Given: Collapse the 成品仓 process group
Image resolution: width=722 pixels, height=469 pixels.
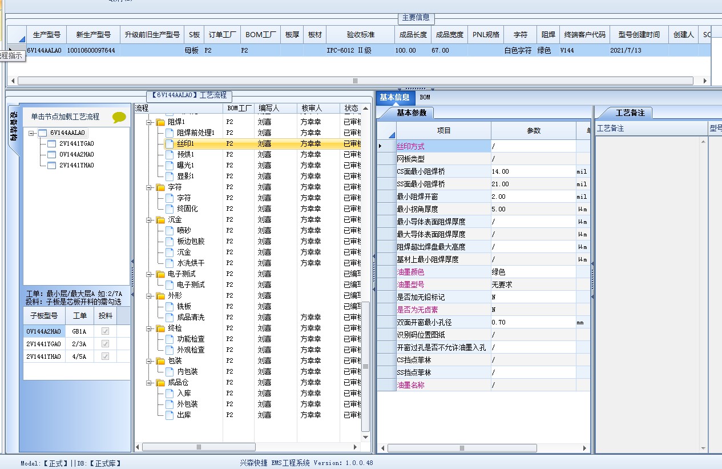Looking at the screenshot, I should click(x=150, y=383).
